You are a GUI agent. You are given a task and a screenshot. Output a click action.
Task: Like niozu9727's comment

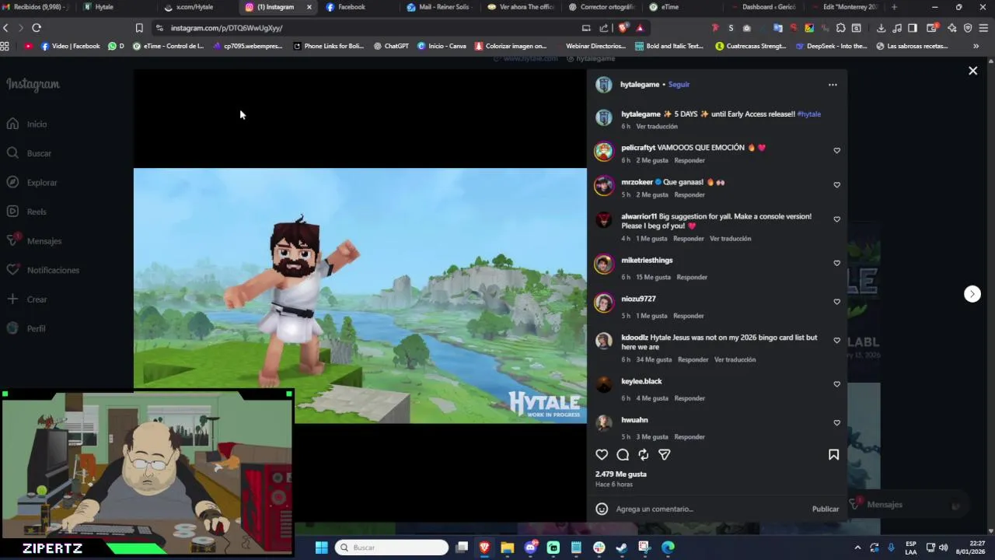click(837, 302)
